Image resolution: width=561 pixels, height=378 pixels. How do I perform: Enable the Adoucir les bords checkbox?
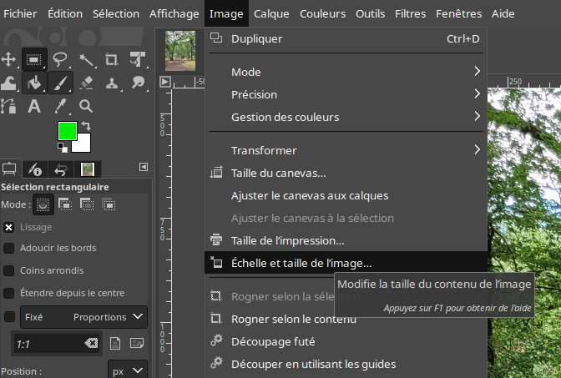click(x=9, y=248)
